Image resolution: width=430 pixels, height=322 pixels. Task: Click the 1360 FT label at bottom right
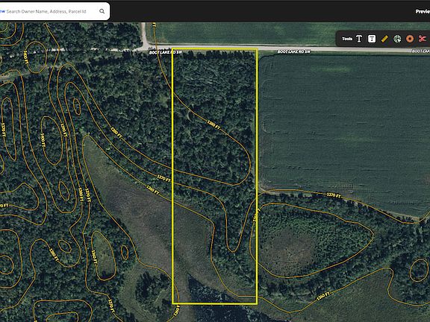pyautogui.click(x=323, y=296)
